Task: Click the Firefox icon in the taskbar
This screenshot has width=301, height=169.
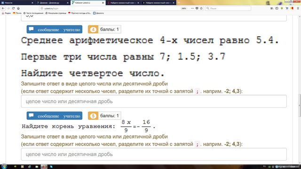Action: tap(44, 167)
